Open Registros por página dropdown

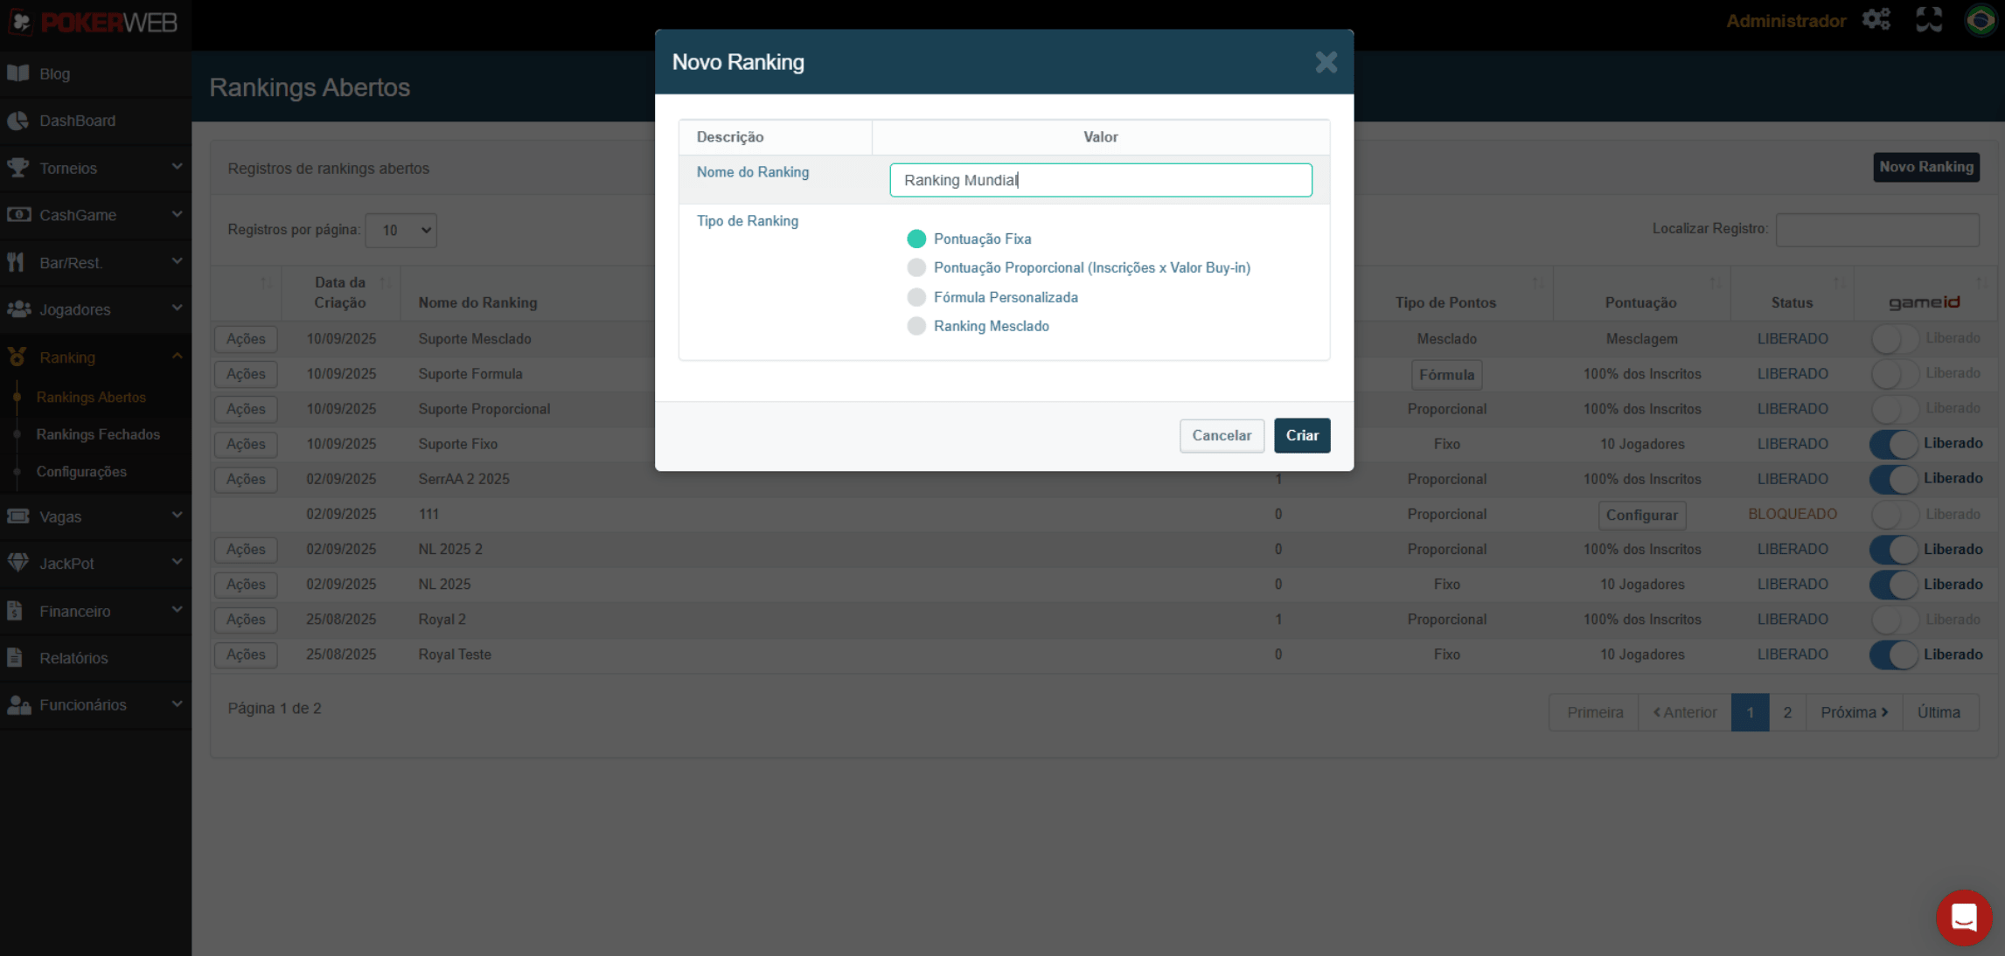(401, 230)
